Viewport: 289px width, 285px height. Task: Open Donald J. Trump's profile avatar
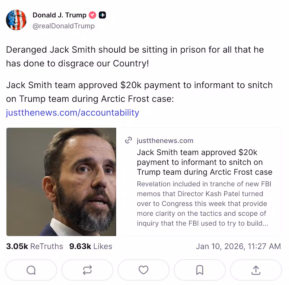click(16, 20)
